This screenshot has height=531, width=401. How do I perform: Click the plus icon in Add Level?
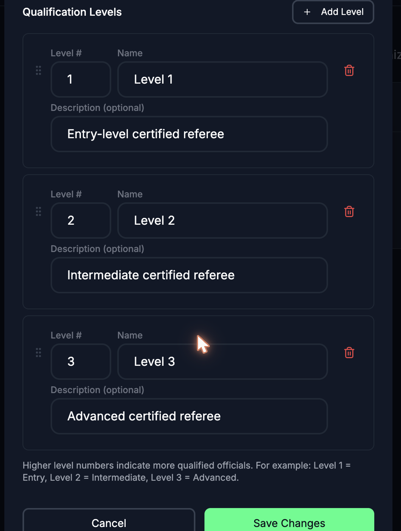point(307,12)
